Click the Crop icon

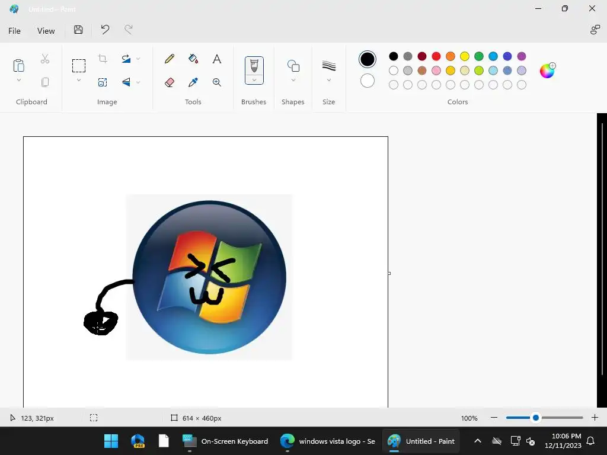[x=103, y=59]
